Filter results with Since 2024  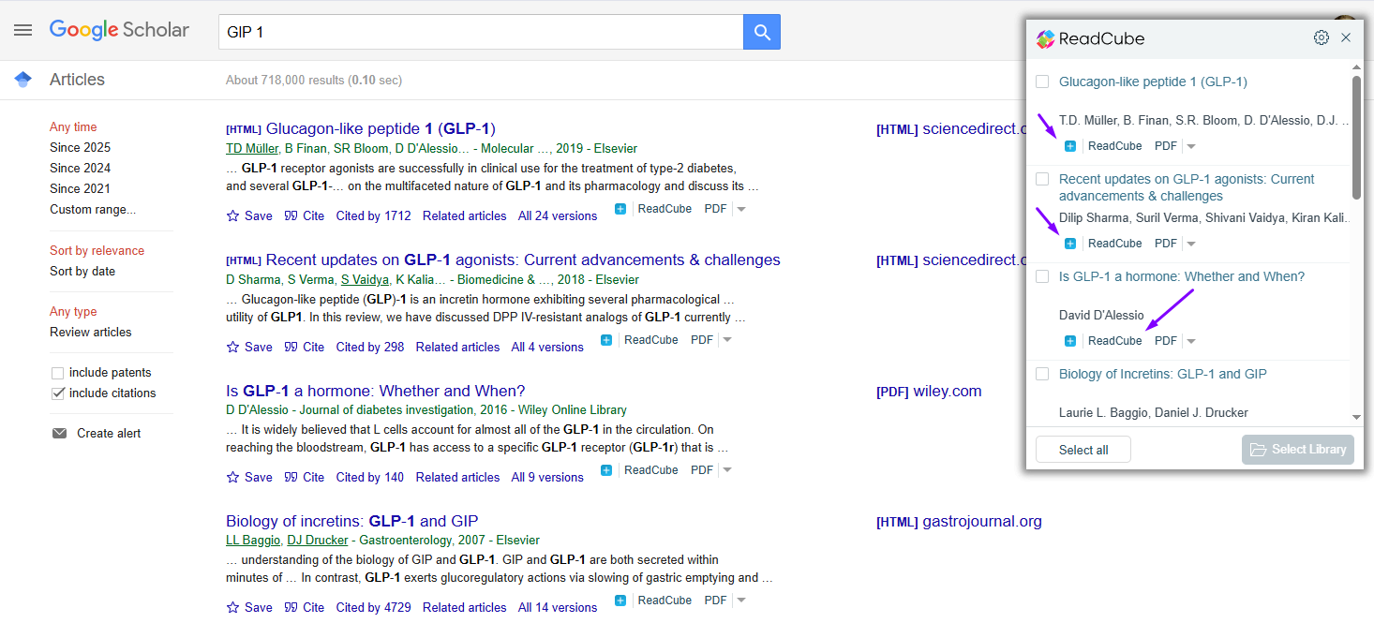pyautogui.click(x=80, y=169)
